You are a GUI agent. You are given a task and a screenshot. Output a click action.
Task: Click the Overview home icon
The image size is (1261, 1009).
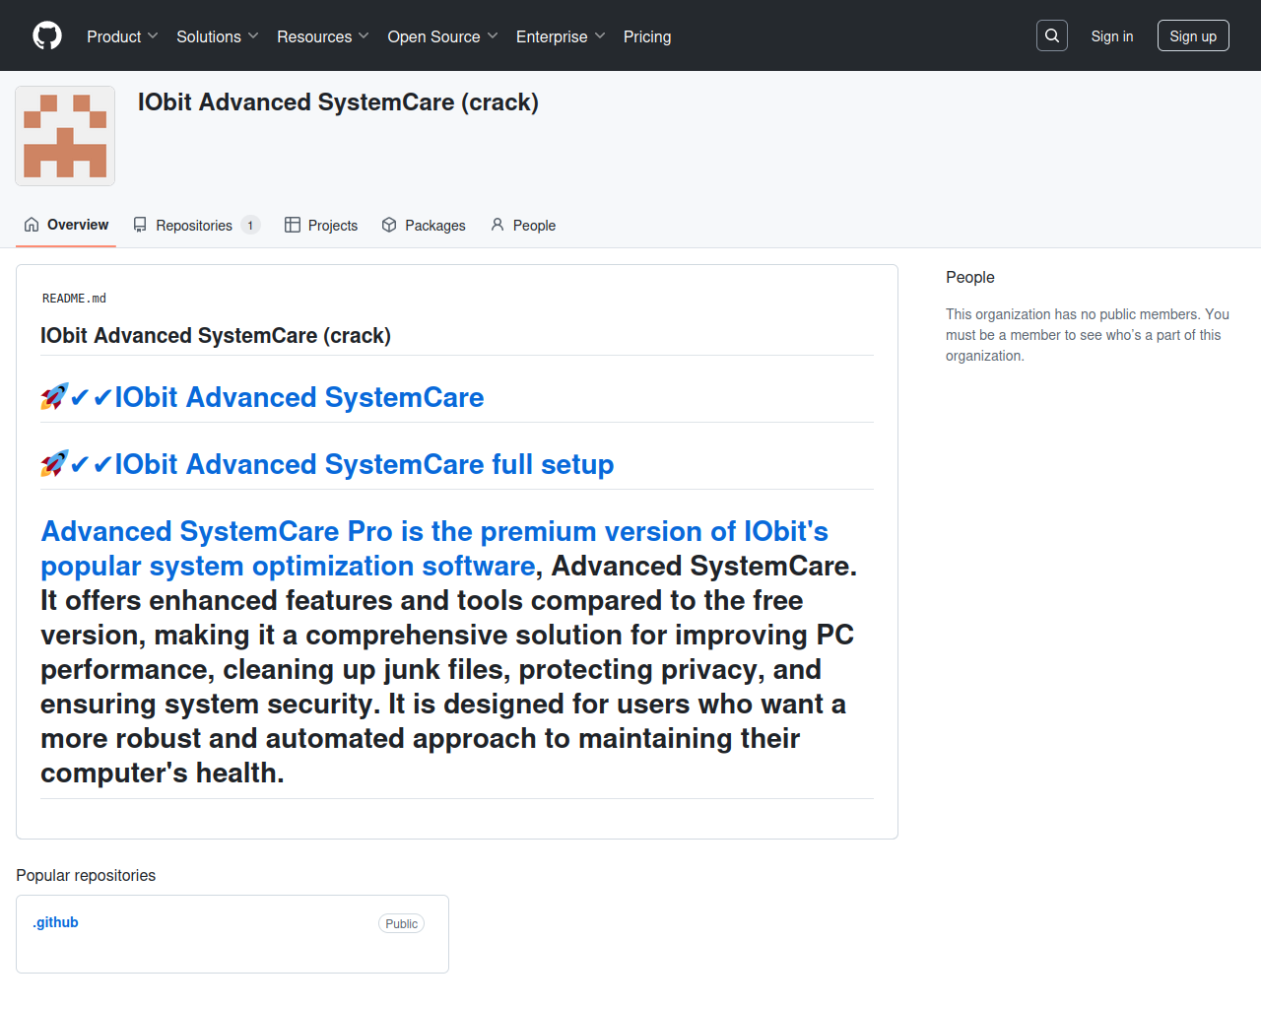32,225
